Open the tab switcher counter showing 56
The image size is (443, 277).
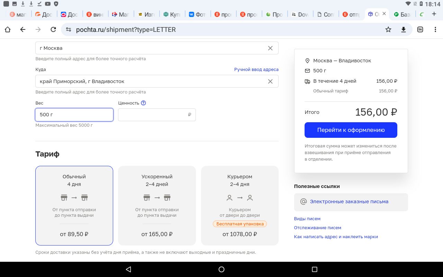coord(420,29)
